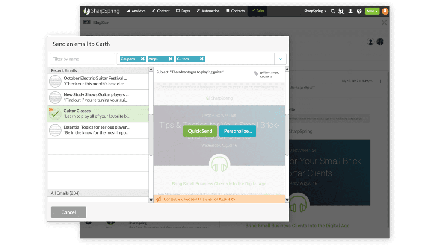438x246 pixels.
Task: Click the email list scroll up arrow
Action: tap(151, 69)
